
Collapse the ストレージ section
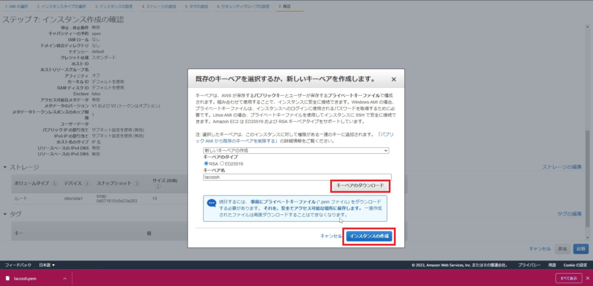click(6, 168)
